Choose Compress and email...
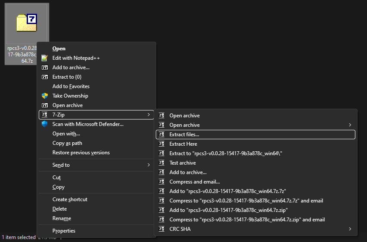 [256, 182]
